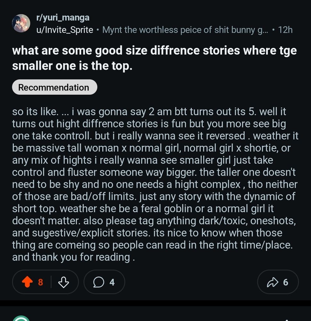Filter by the Recommendation flair tag

[54, 87]
